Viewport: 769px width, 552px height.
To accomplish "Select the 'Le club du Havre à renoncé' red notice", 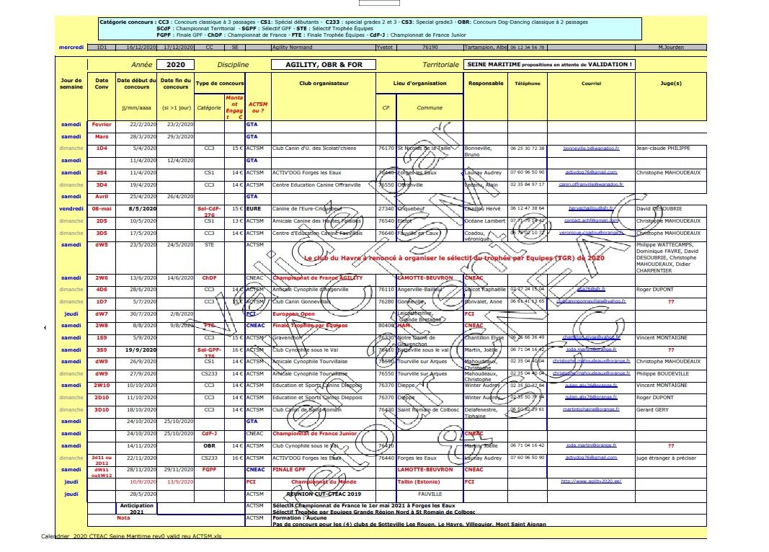I will tap(454, 259).
